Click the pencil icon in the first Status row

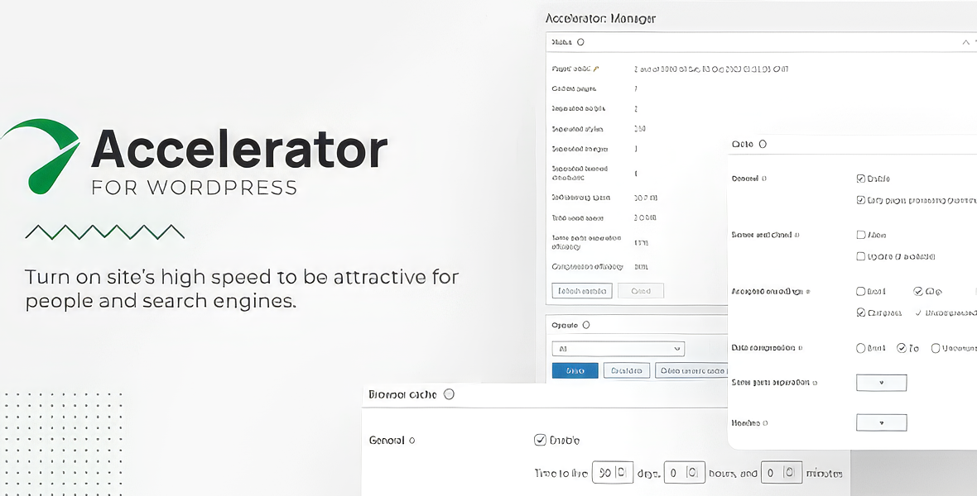[x=595, y=69]
